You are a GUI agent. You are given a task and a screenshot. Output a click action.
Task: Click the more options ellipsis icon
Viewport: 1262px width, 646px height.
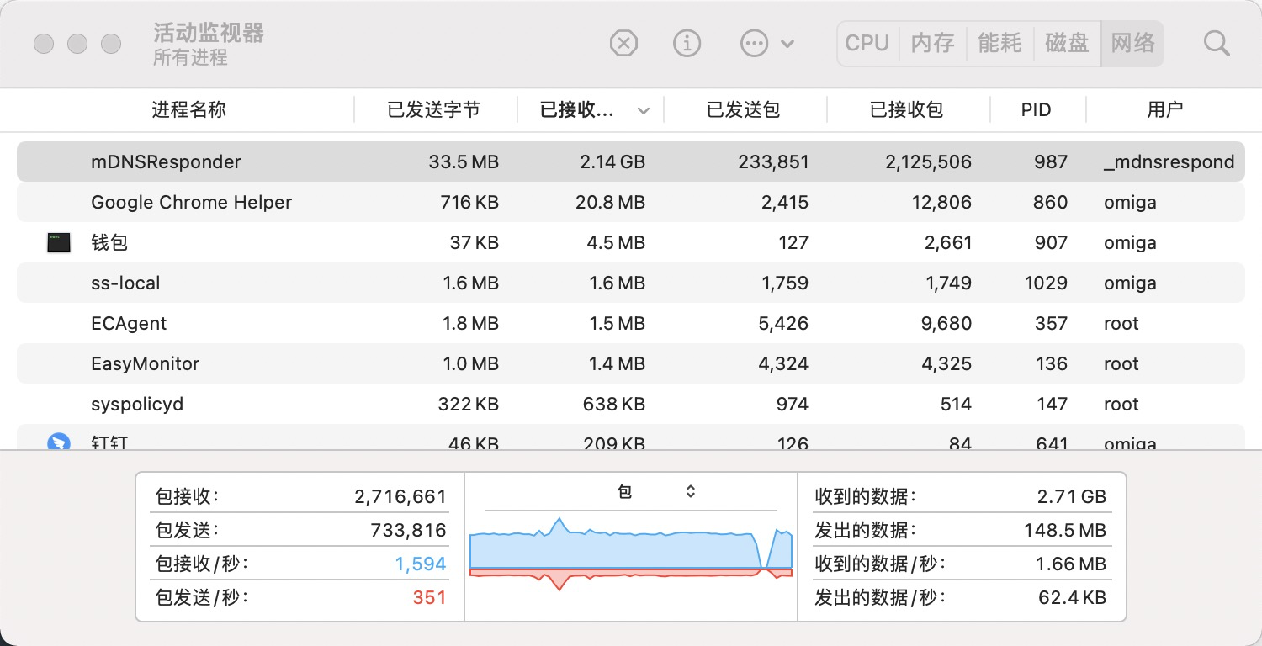(753, 43)
